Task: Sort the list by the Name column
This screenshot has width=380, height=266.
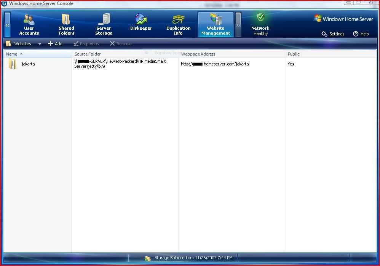Action: [x=38, y=54]
